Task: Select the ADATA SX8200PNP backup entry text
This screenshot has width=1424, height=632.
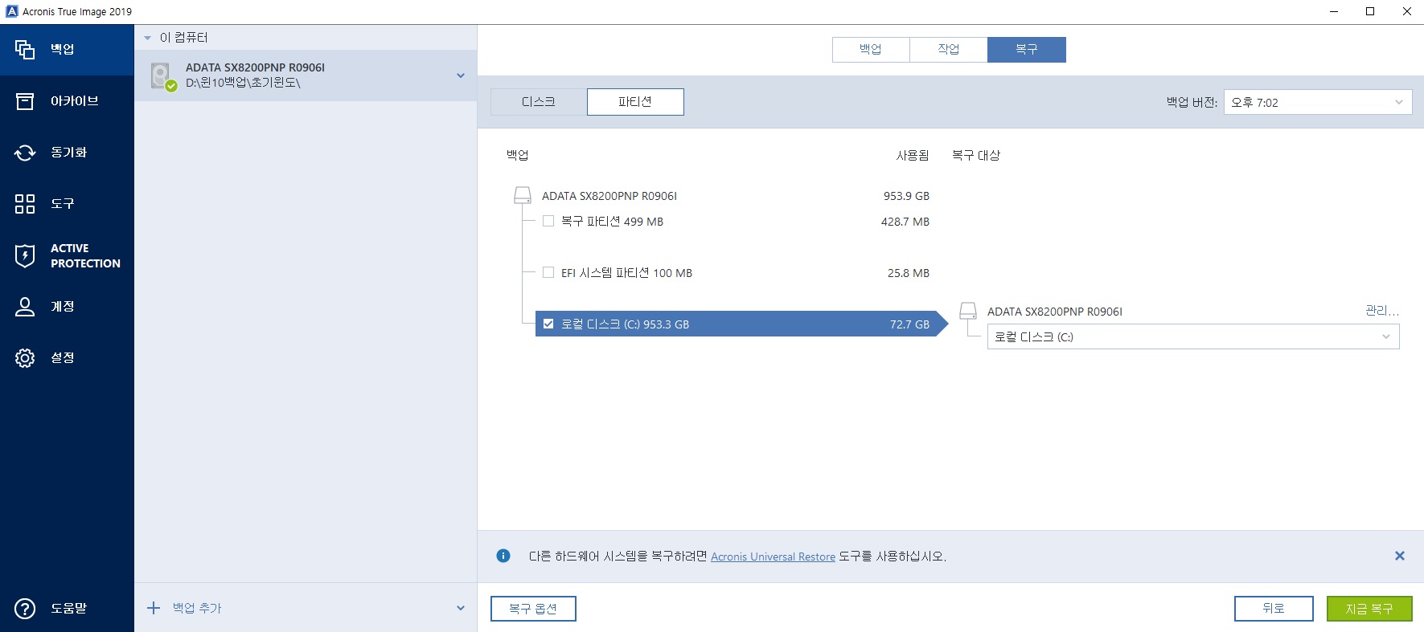Action: (x=255, y=67)
